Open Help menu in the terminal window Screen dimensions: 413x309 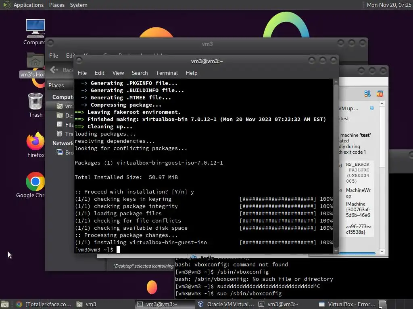[192, 73]
